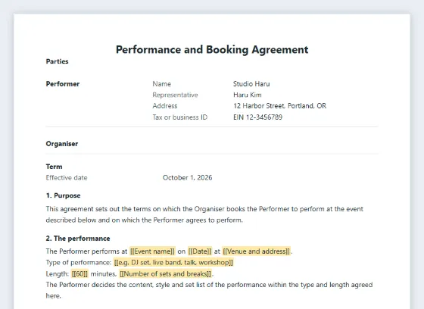Edit the [[60]] minutes placeholder
Image resolution: width=424 pixels, height=309 pixels.
(x=79, y=274)
